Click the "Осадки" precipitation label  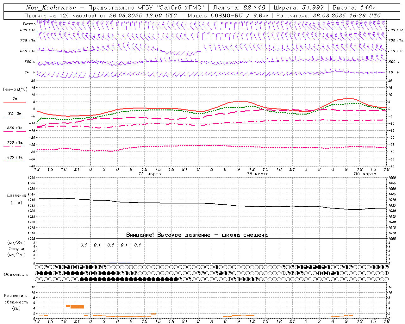(x=16, y=249)
